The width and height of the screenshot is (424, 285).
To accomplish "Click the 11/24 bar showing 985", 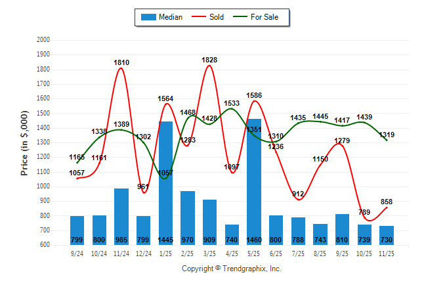I will pyautogui.click(x=121, y=217).
